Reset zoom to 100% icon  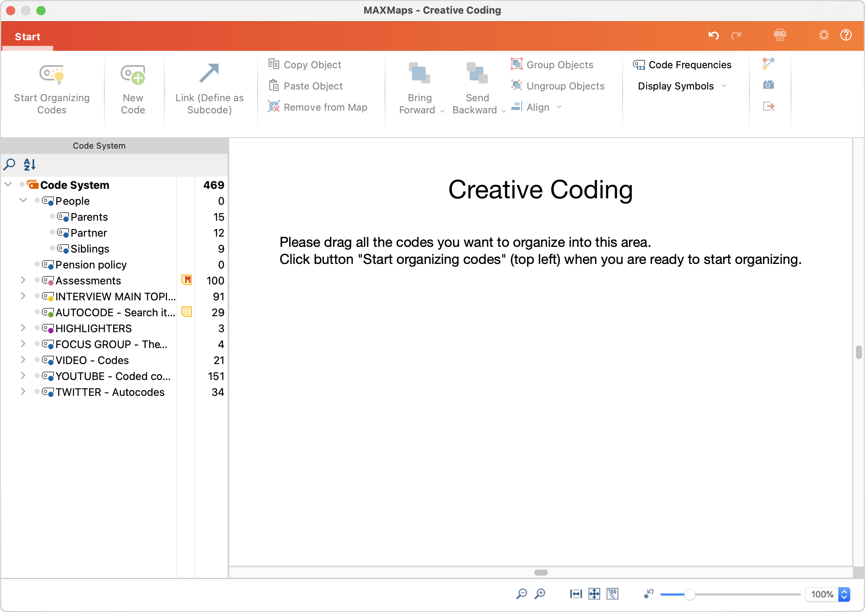[x=612, y=594]
